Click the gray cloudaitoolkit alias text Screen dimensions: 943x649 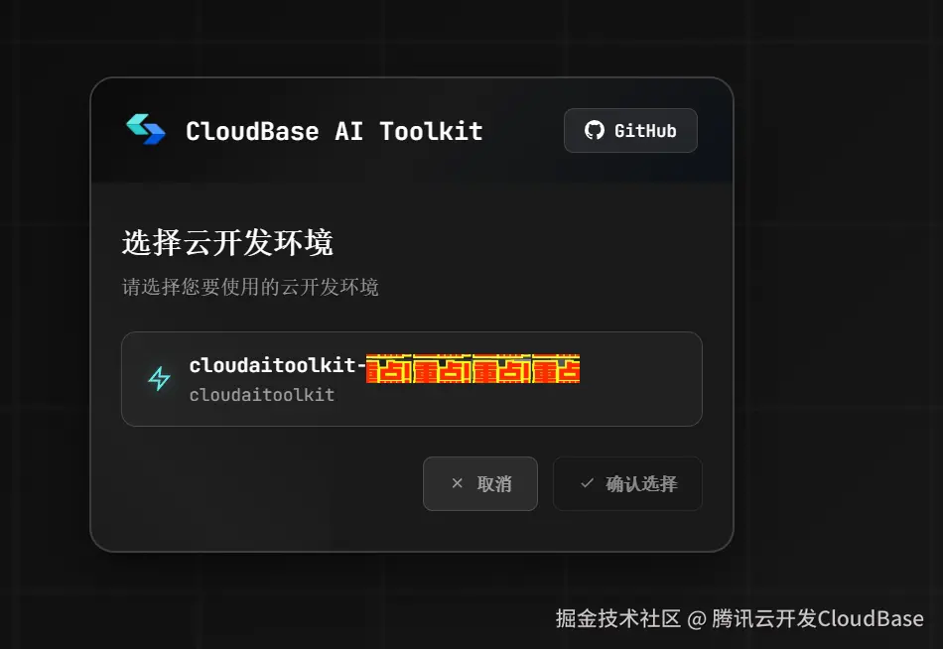point(262,395)
